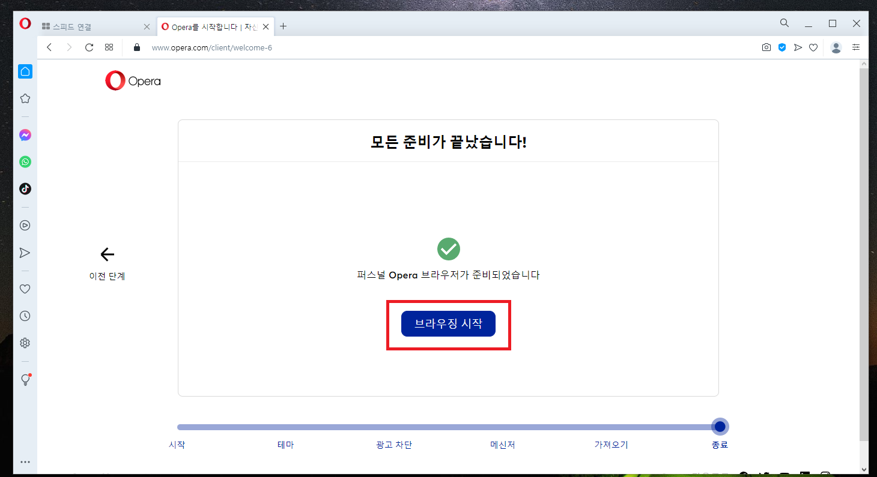Open Facebook Messenger in sidebar
This screenshot has width=877, height=477.
click(x=25, y=135)
